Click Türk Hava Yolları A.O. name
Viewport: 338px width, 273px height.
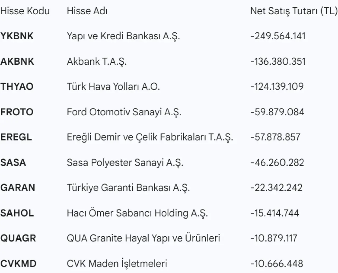pos(113,87)
